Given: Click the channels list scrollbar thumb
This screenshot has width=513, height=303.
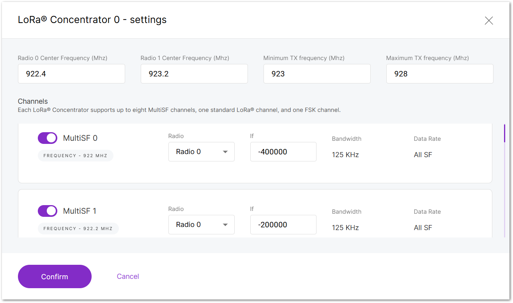Looking at the screenshot, I should pos(504,133).
